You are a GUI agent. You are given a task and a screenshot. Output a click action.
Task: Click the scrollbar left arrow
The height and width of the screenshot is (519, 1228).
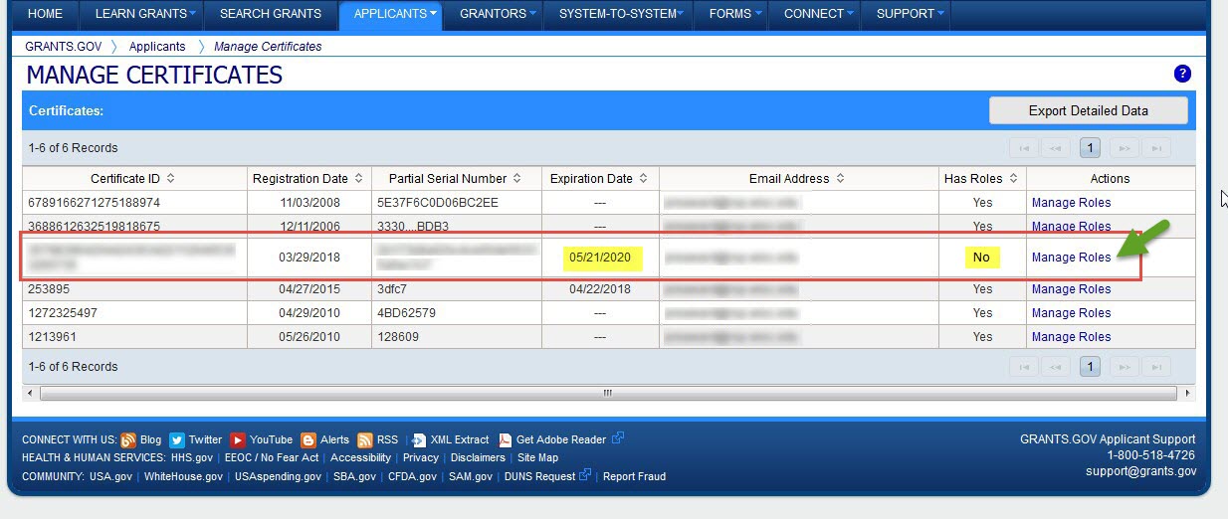coord(30,394)
